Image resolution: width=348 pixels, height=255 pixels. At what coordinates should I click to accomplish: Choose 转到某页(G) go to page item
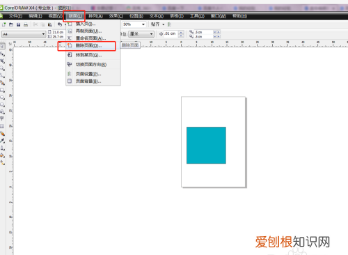[93, 55]
